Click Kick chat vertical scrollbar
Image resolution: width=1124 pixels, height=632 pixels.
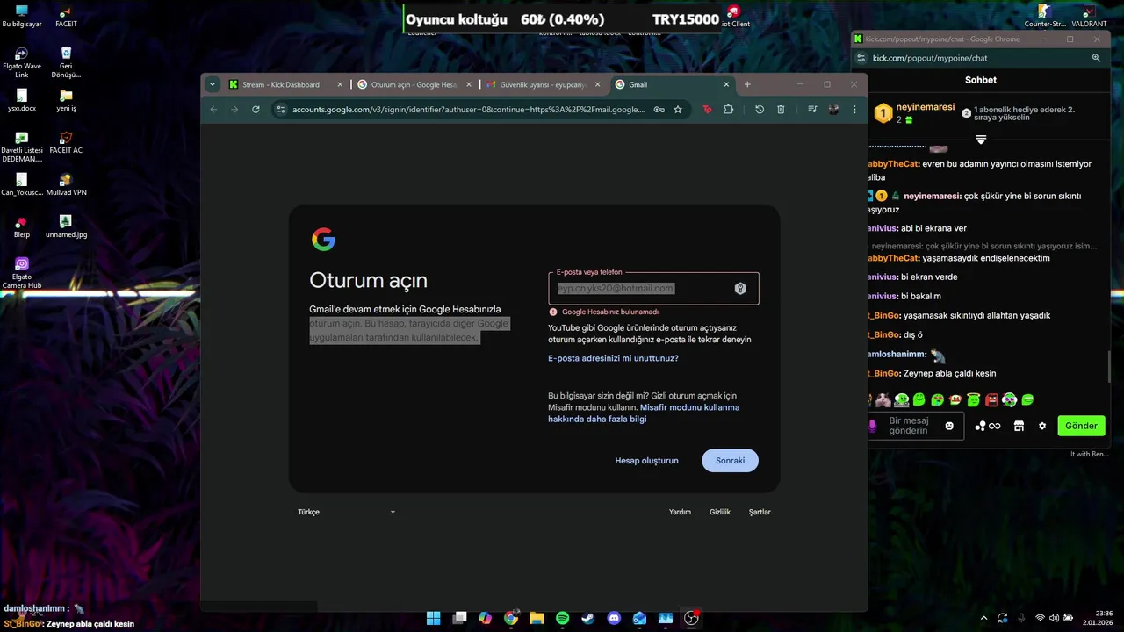1109,366
